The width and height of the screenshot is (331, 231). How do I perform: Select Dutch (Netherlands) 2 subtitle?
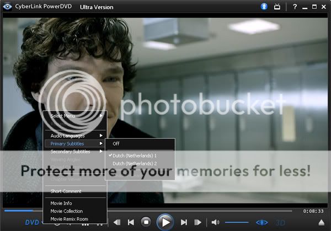point(140,164)
